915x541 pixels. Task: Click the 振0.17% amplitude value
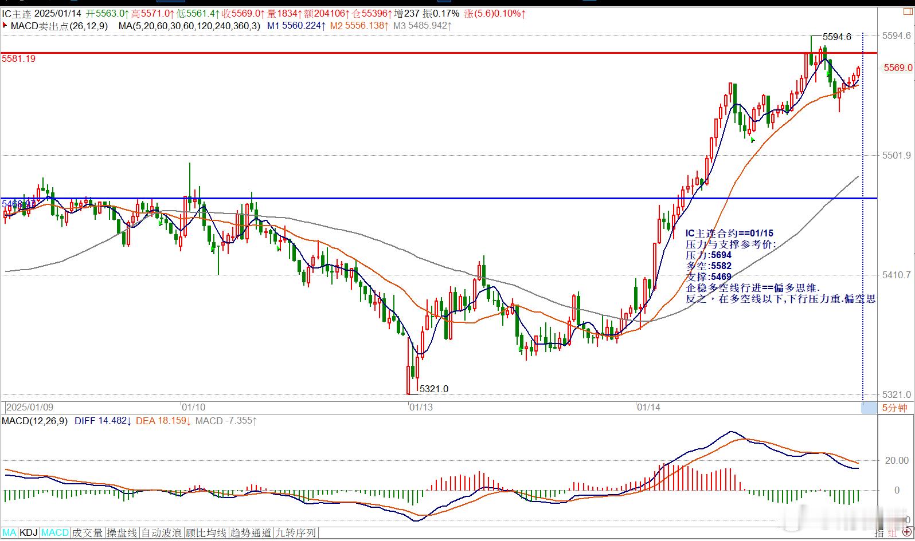click(441, 13)
